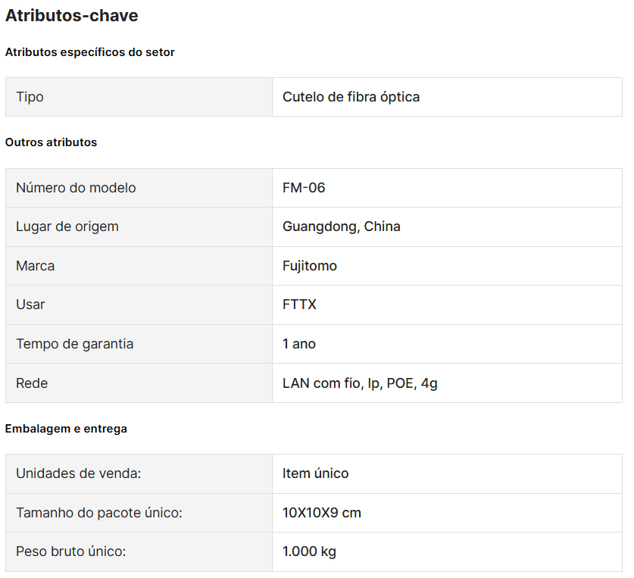Click the Atributos-chave heading
This screenshot has width=634, height=578.
[72, 15]
